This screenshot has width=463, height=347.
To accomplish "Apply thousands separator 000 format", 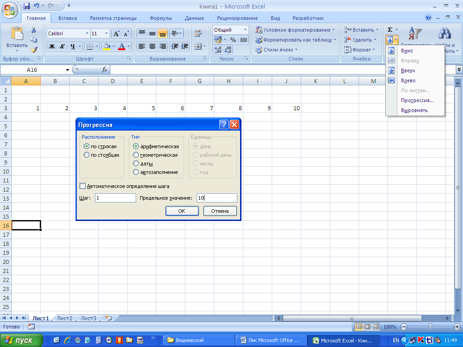I will click(244, 40).
